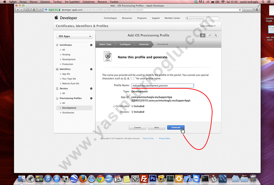Open Calendar icon in dock

point(118,179)
